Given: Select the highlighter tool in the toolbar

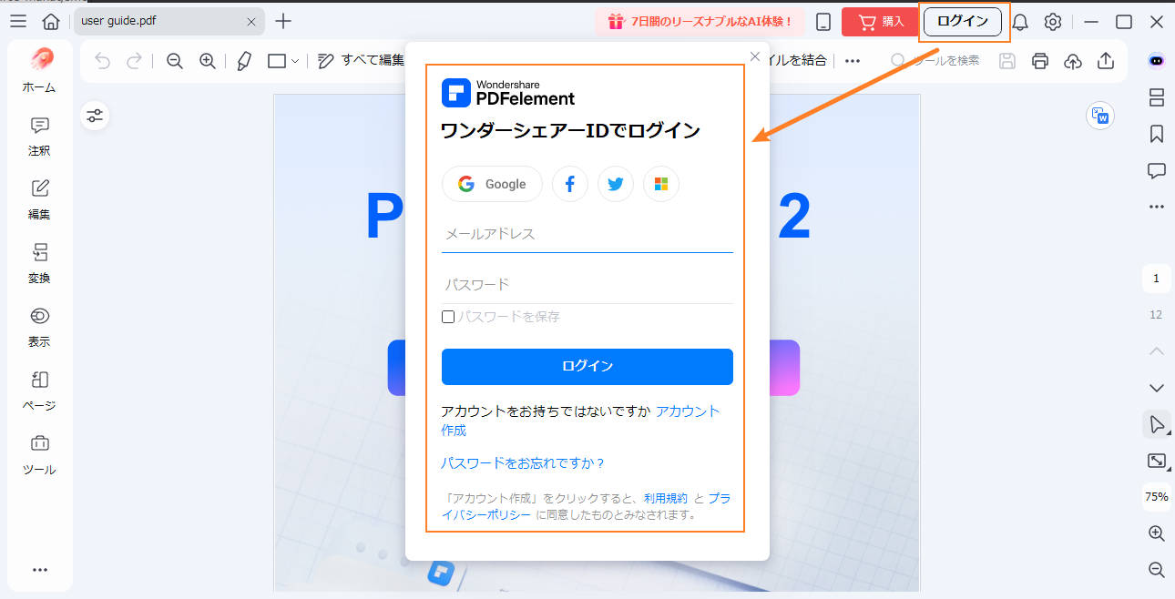Looking at the screenshot, I should (243, 60).
